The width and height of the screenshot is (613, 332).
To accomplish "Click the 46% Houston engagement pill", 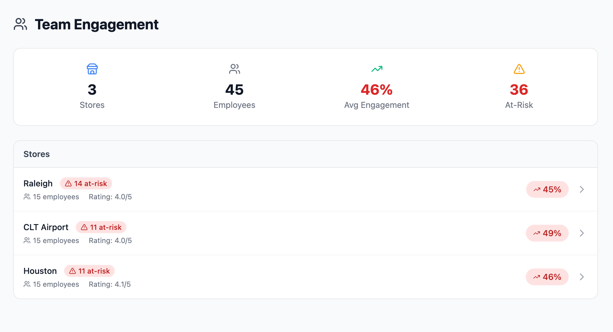I will pos(547,277).
